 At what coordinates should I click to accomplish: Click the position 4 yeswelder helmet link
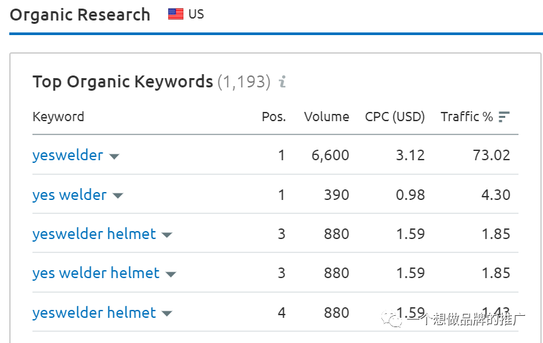coord(94,313)
